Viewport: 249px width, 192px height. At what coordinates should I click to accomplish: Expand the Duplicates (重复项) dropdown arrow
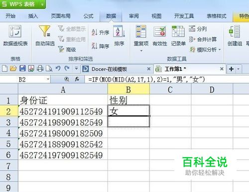(141, 51)
